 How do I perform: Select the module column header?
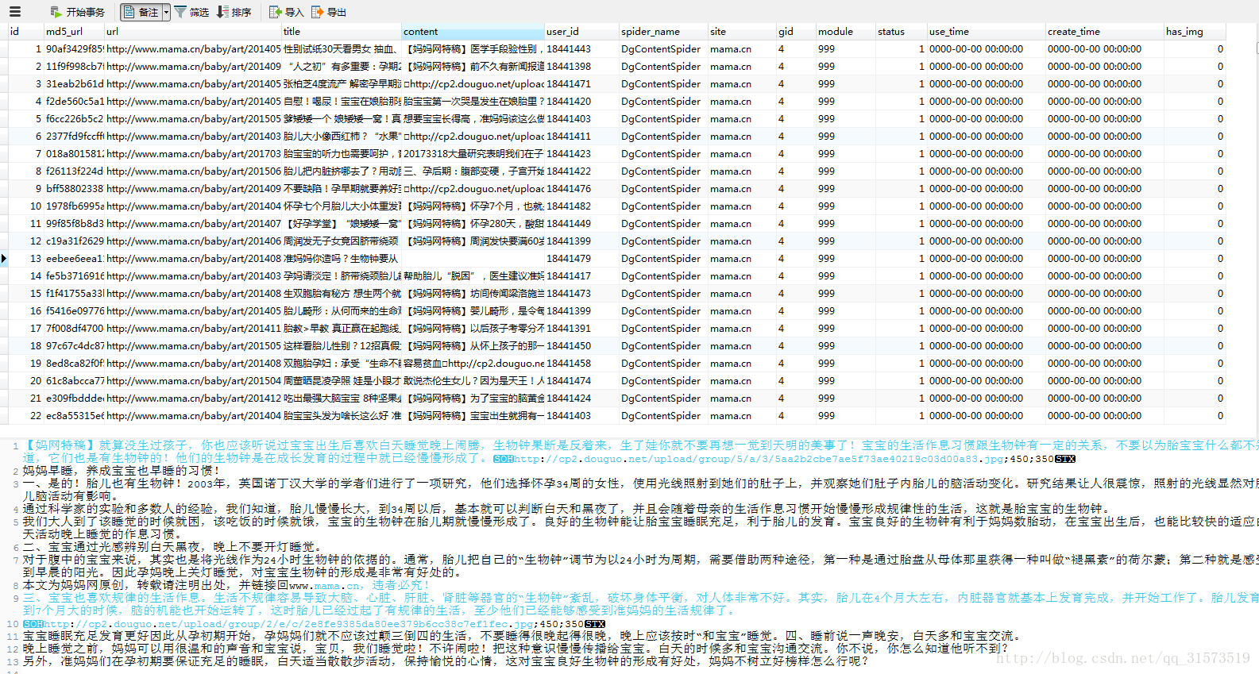click(845, 32)
